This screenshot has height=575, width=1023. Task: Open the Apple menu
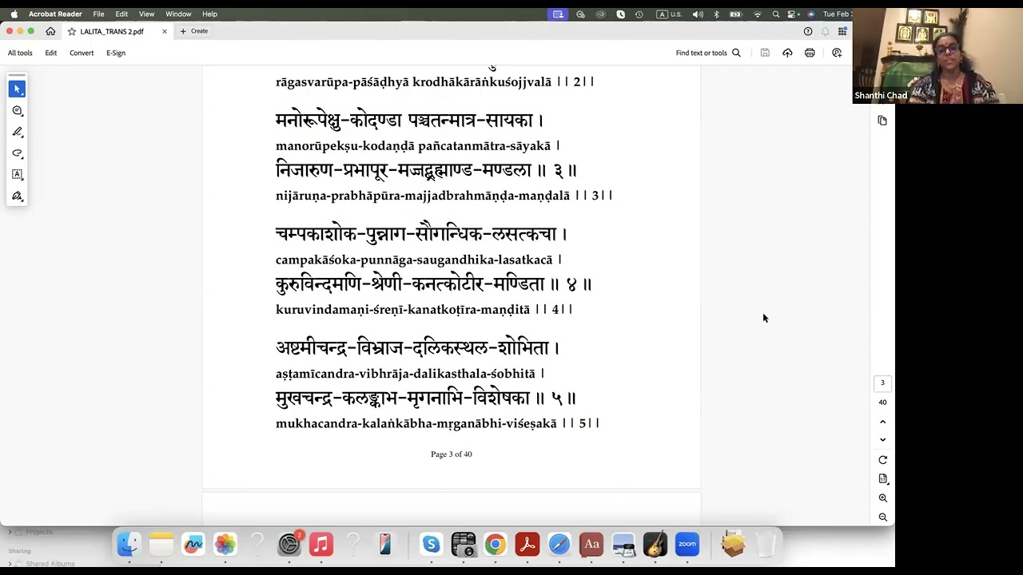pyautogui.click(x=14, y=14)
